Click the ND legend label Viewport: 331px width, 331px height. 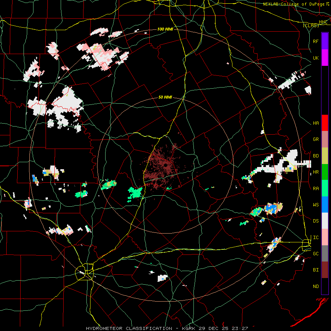[x=316, y=286]
